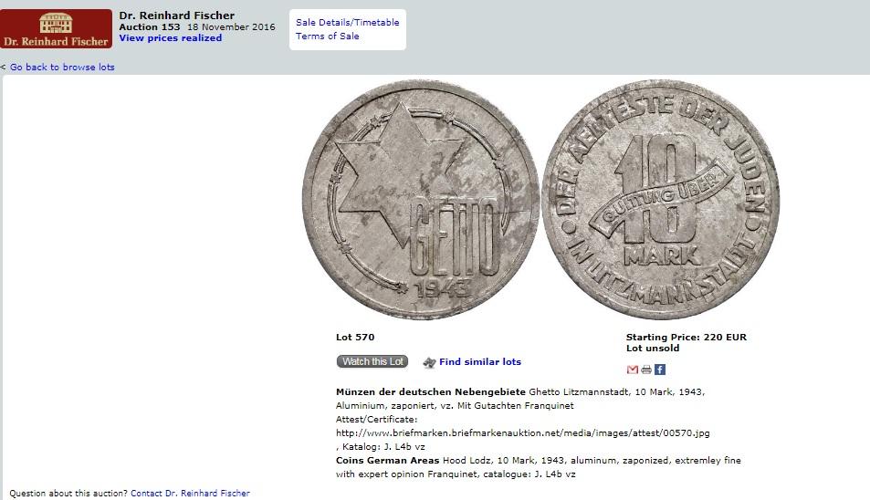Click Find similar lots link
The height and width of the screenshot is (500, 870).
pyautogui.click(x=480, y=362)
